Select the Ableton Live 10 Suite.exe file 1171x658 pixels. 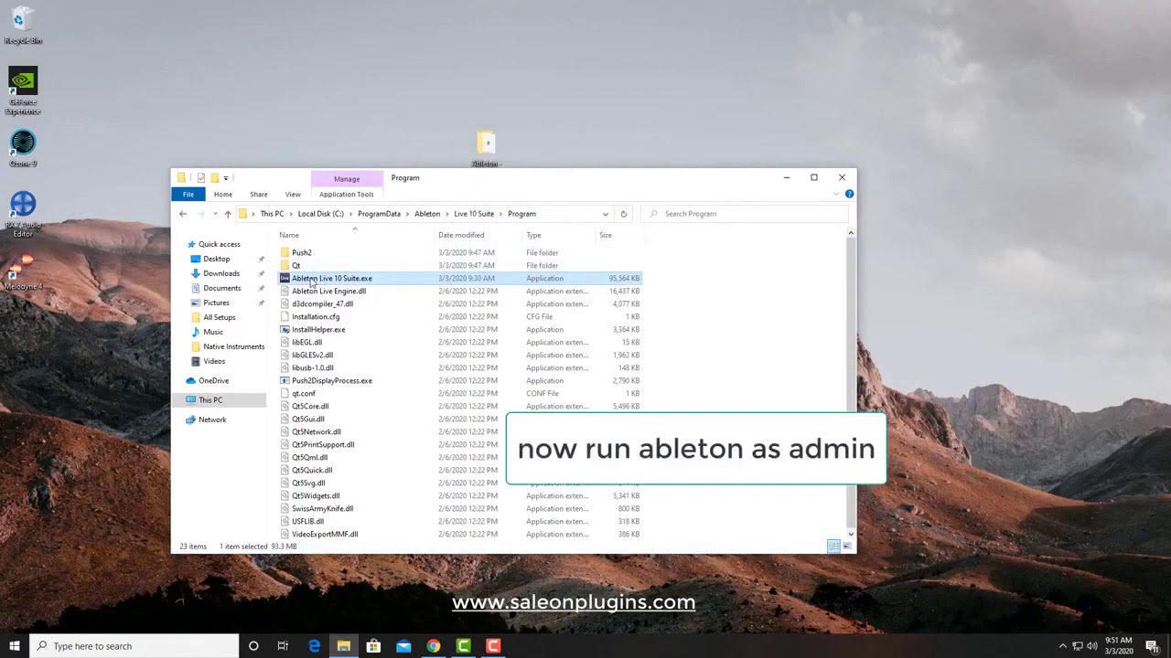460,278
